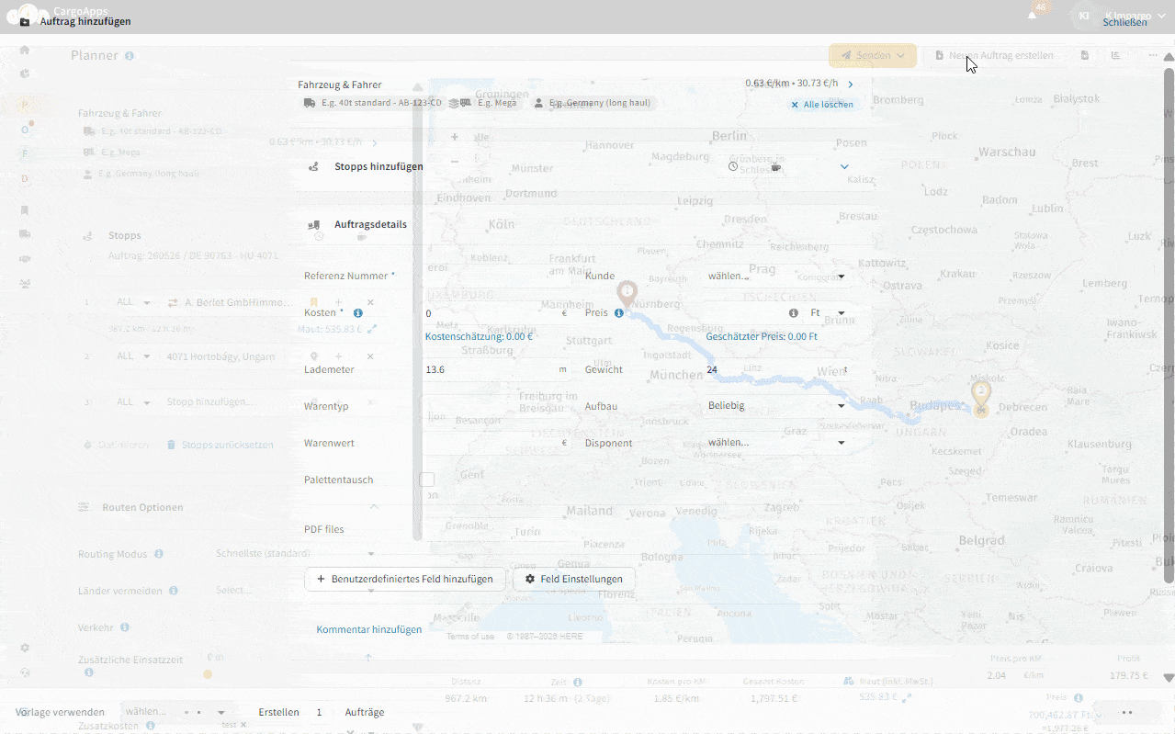Viewport: 1175px width, 734px height.
Task: Expand Maut 535.83 € details icon
Action: [x=372, y=328]
